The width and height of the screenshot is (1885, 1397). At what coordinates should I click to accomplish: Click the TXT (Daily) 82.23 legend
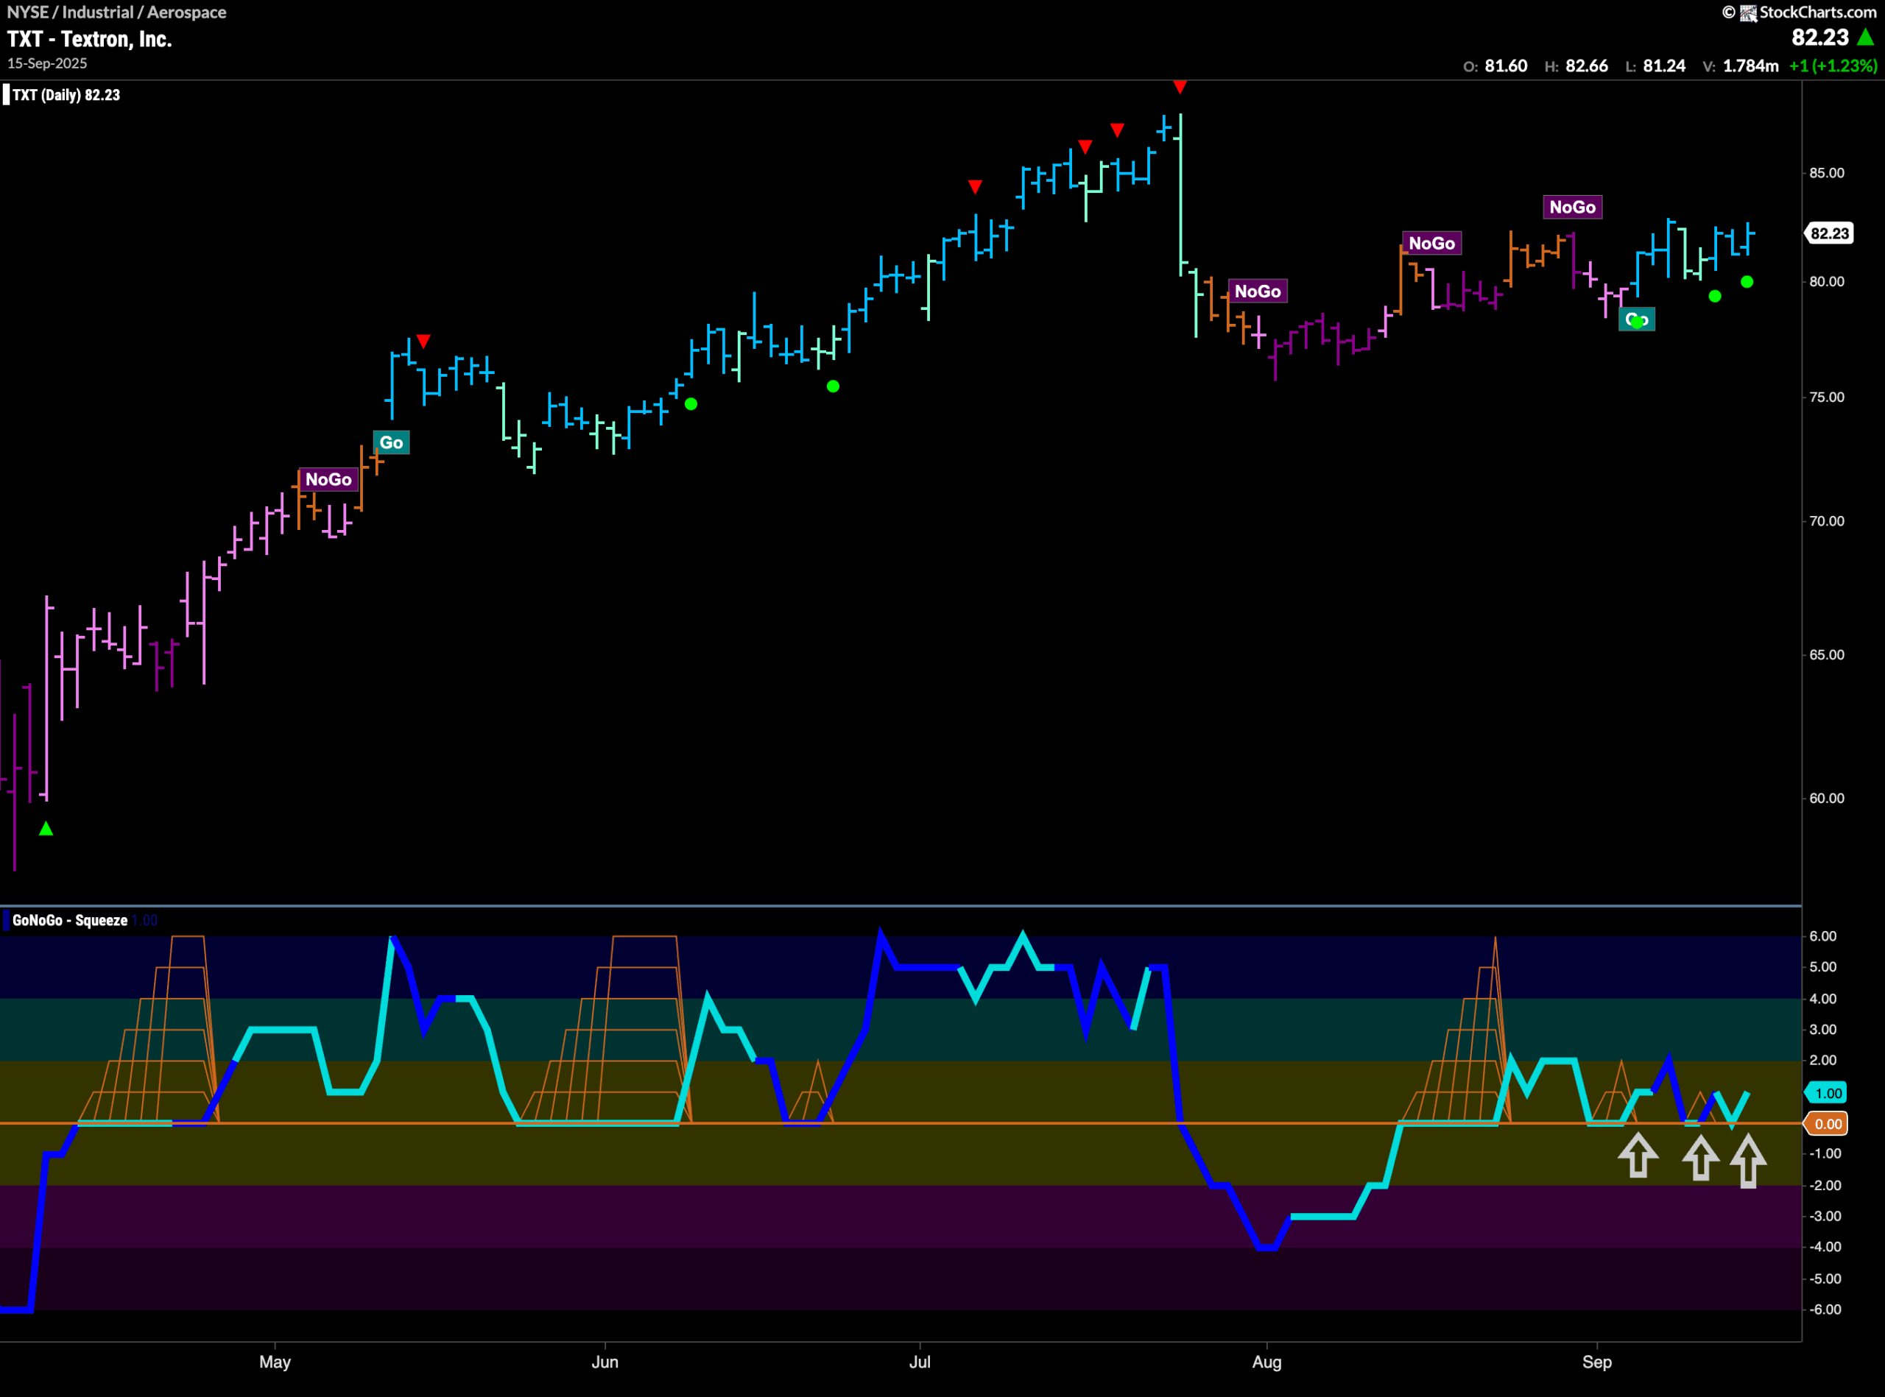pyautogui.click(x=66, y=95)
